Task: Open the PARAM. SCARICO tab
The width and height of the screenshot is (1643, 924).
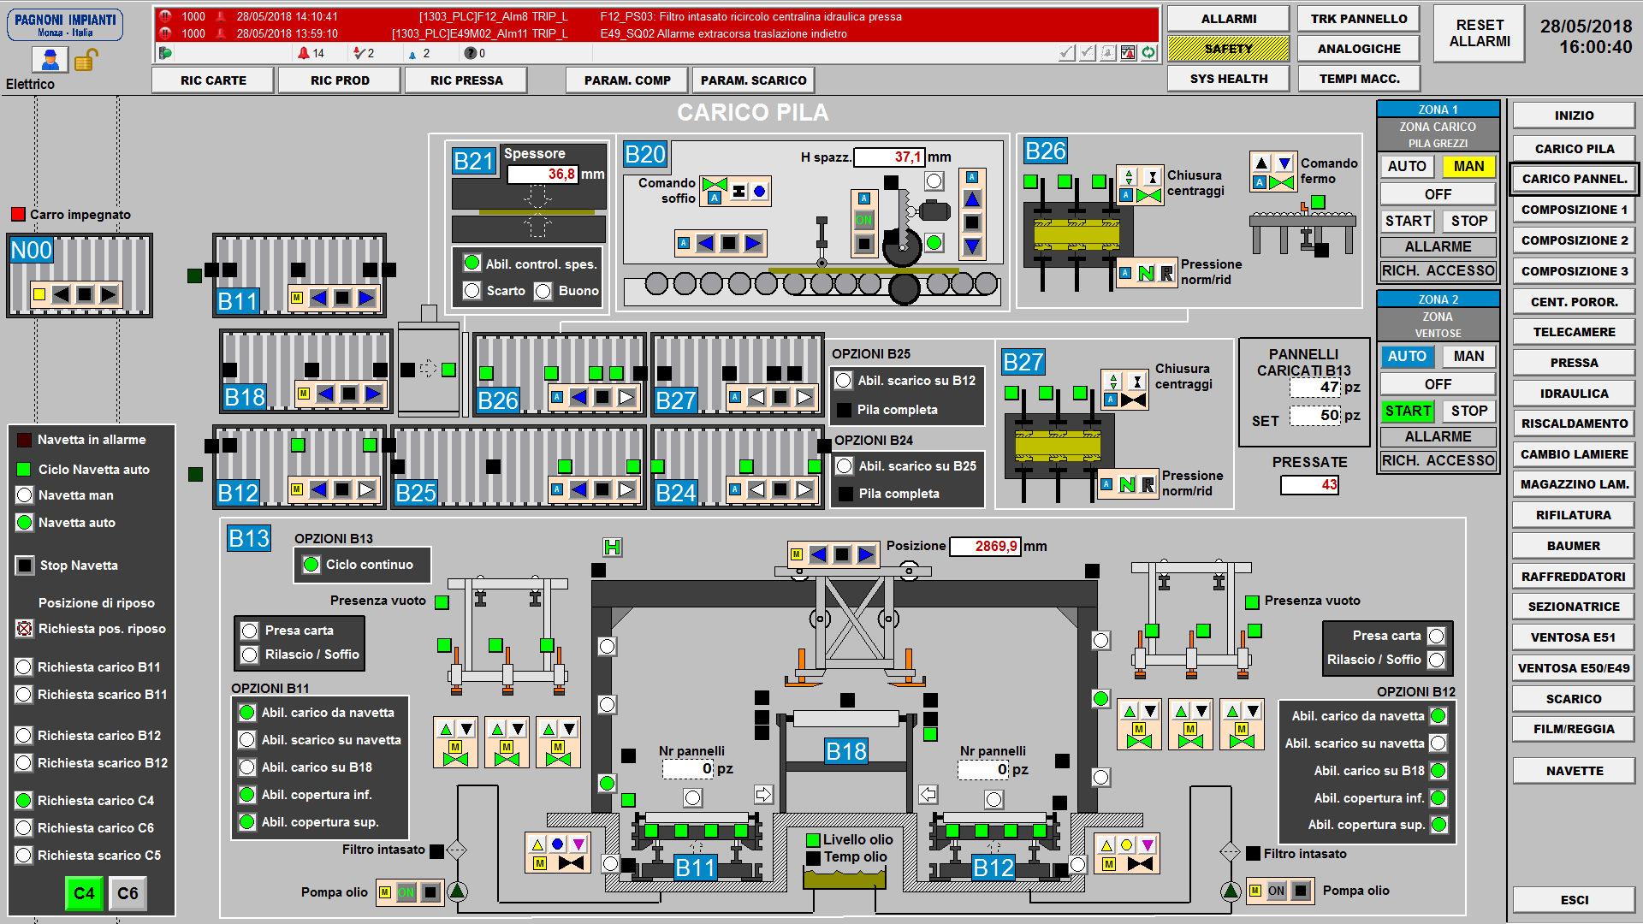Action: tap(753, 80)
